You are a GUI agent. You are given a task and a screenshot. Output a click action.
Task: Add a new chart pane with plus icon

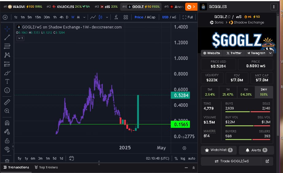pyautogui.click(x=5, y=17)
